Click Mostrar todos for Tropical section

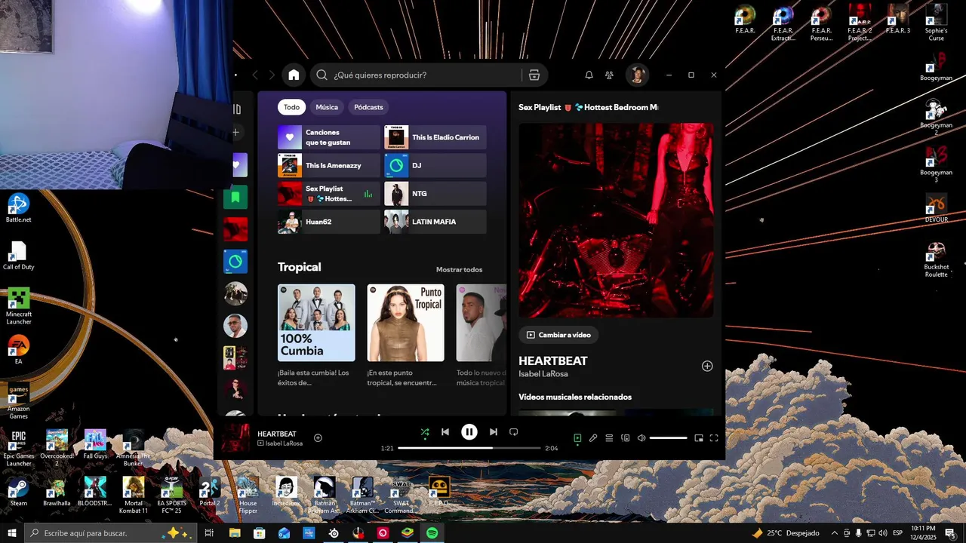pyautogui.click(x=459, y=269)
